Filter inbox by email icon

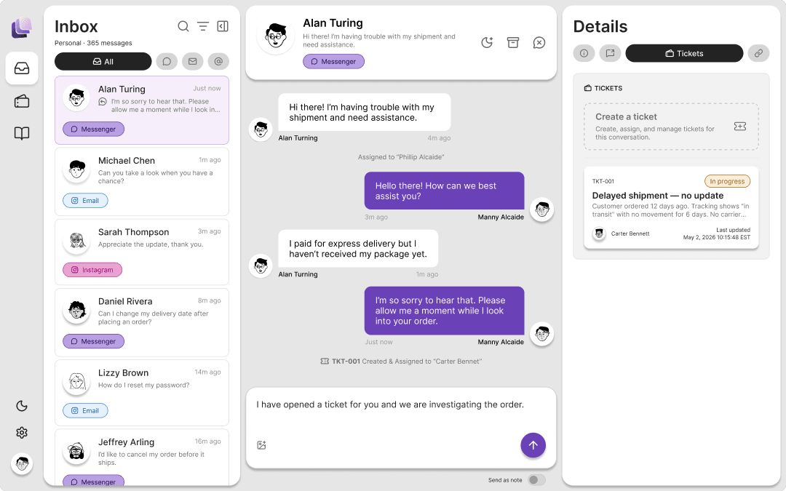(192, 62)
